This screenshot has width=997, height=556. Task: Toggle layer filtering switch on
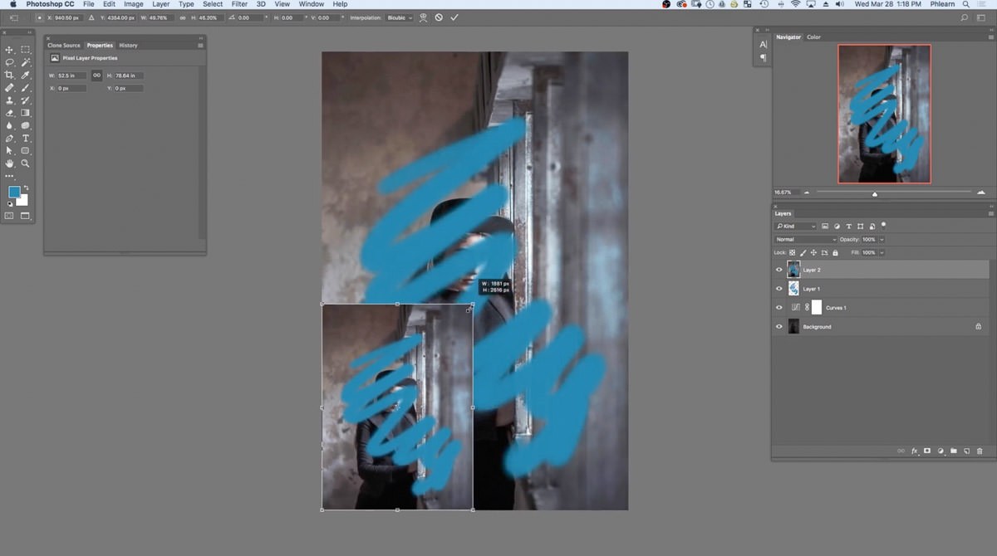[x=883, y=225]
